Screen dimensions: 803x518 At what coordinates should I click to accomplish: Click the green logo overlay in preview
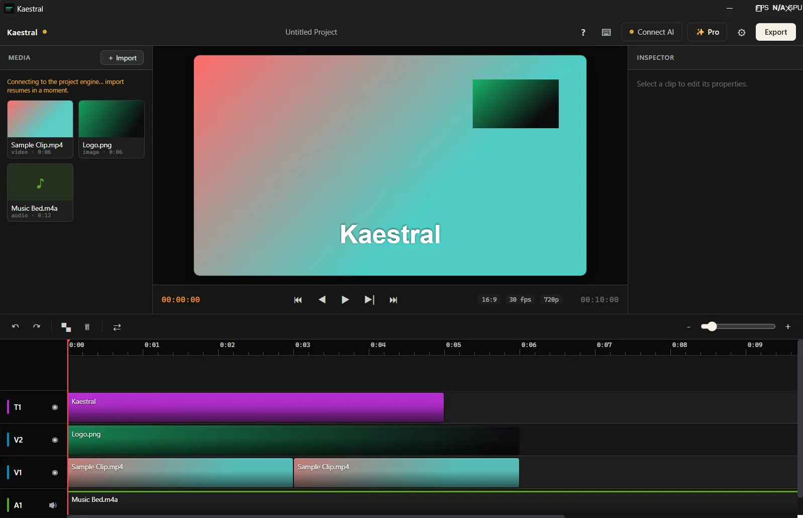(x=516, y=104)
